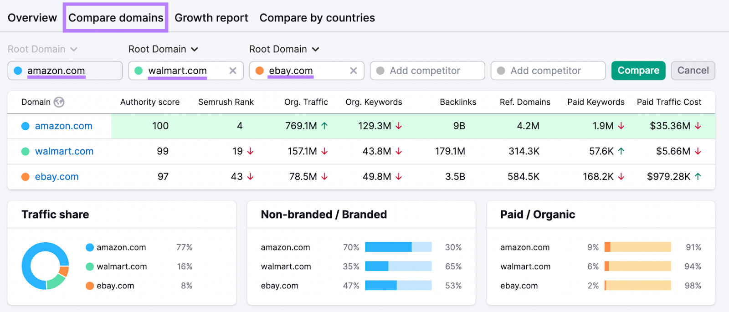Open disabled Root Domain dropdown above amazon.com
Viewport: 729px width, 312px height.
42,49
